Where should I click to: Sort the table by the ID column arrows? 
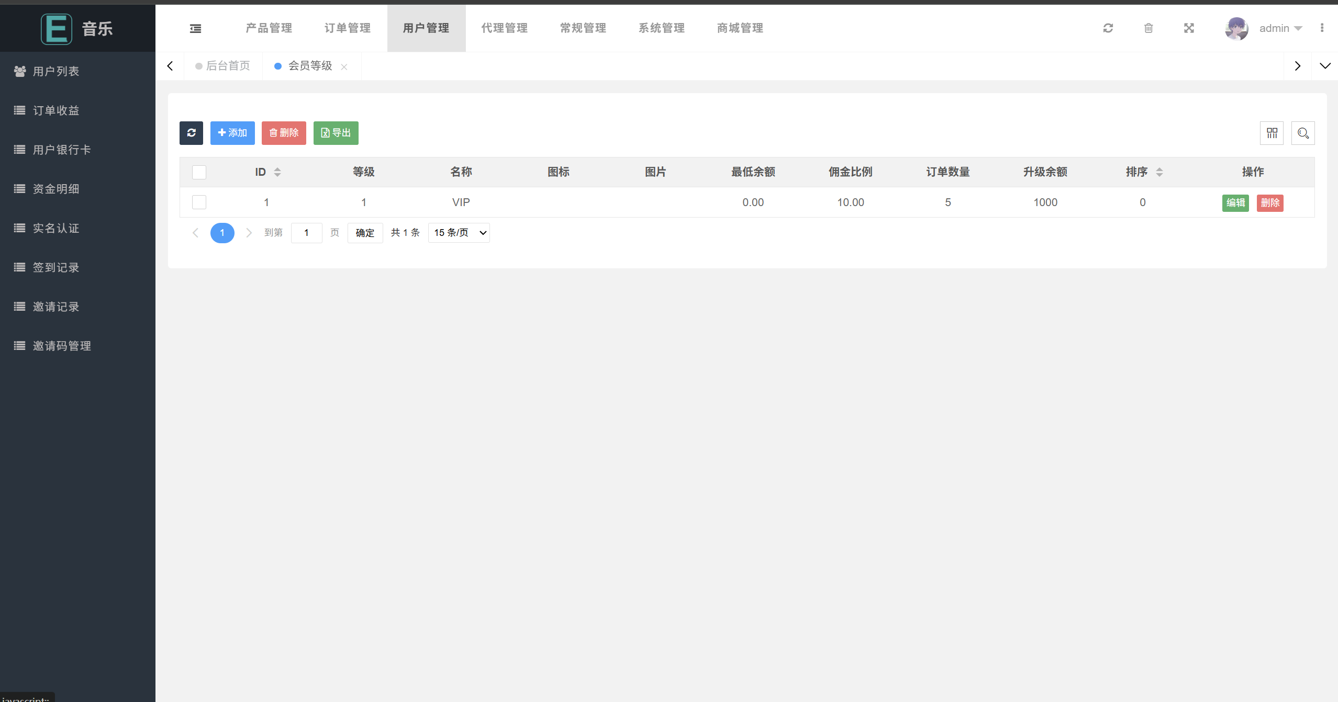click(277, 172)
